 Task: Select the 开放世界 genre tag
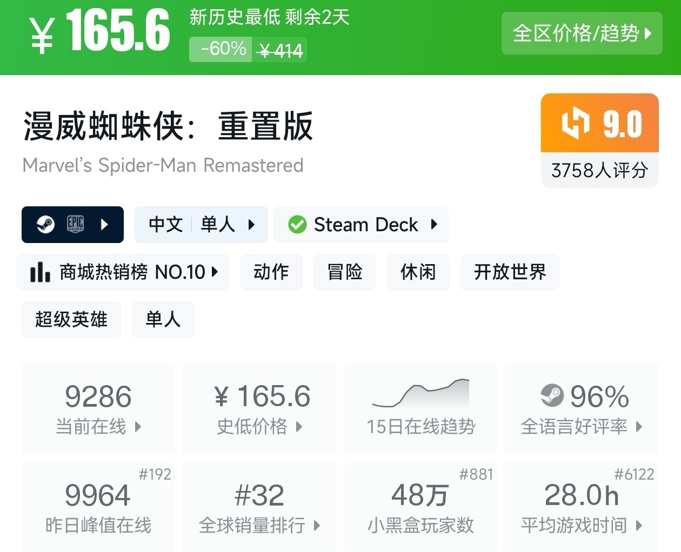point(510,272)
